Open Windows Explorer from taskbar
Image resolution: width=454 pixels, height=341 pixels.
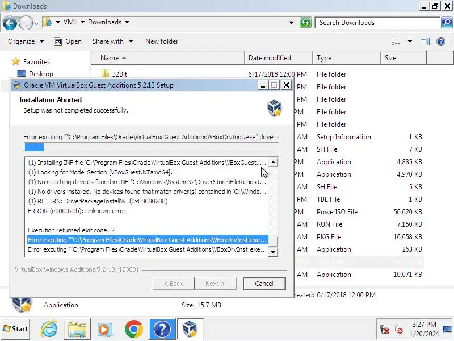click(77, 329)
